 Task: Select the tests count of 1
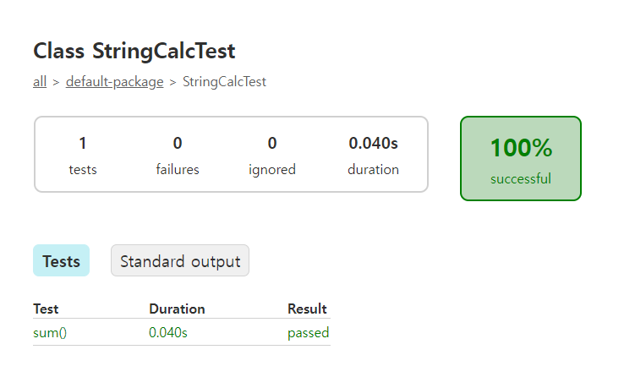coord(83,144)
